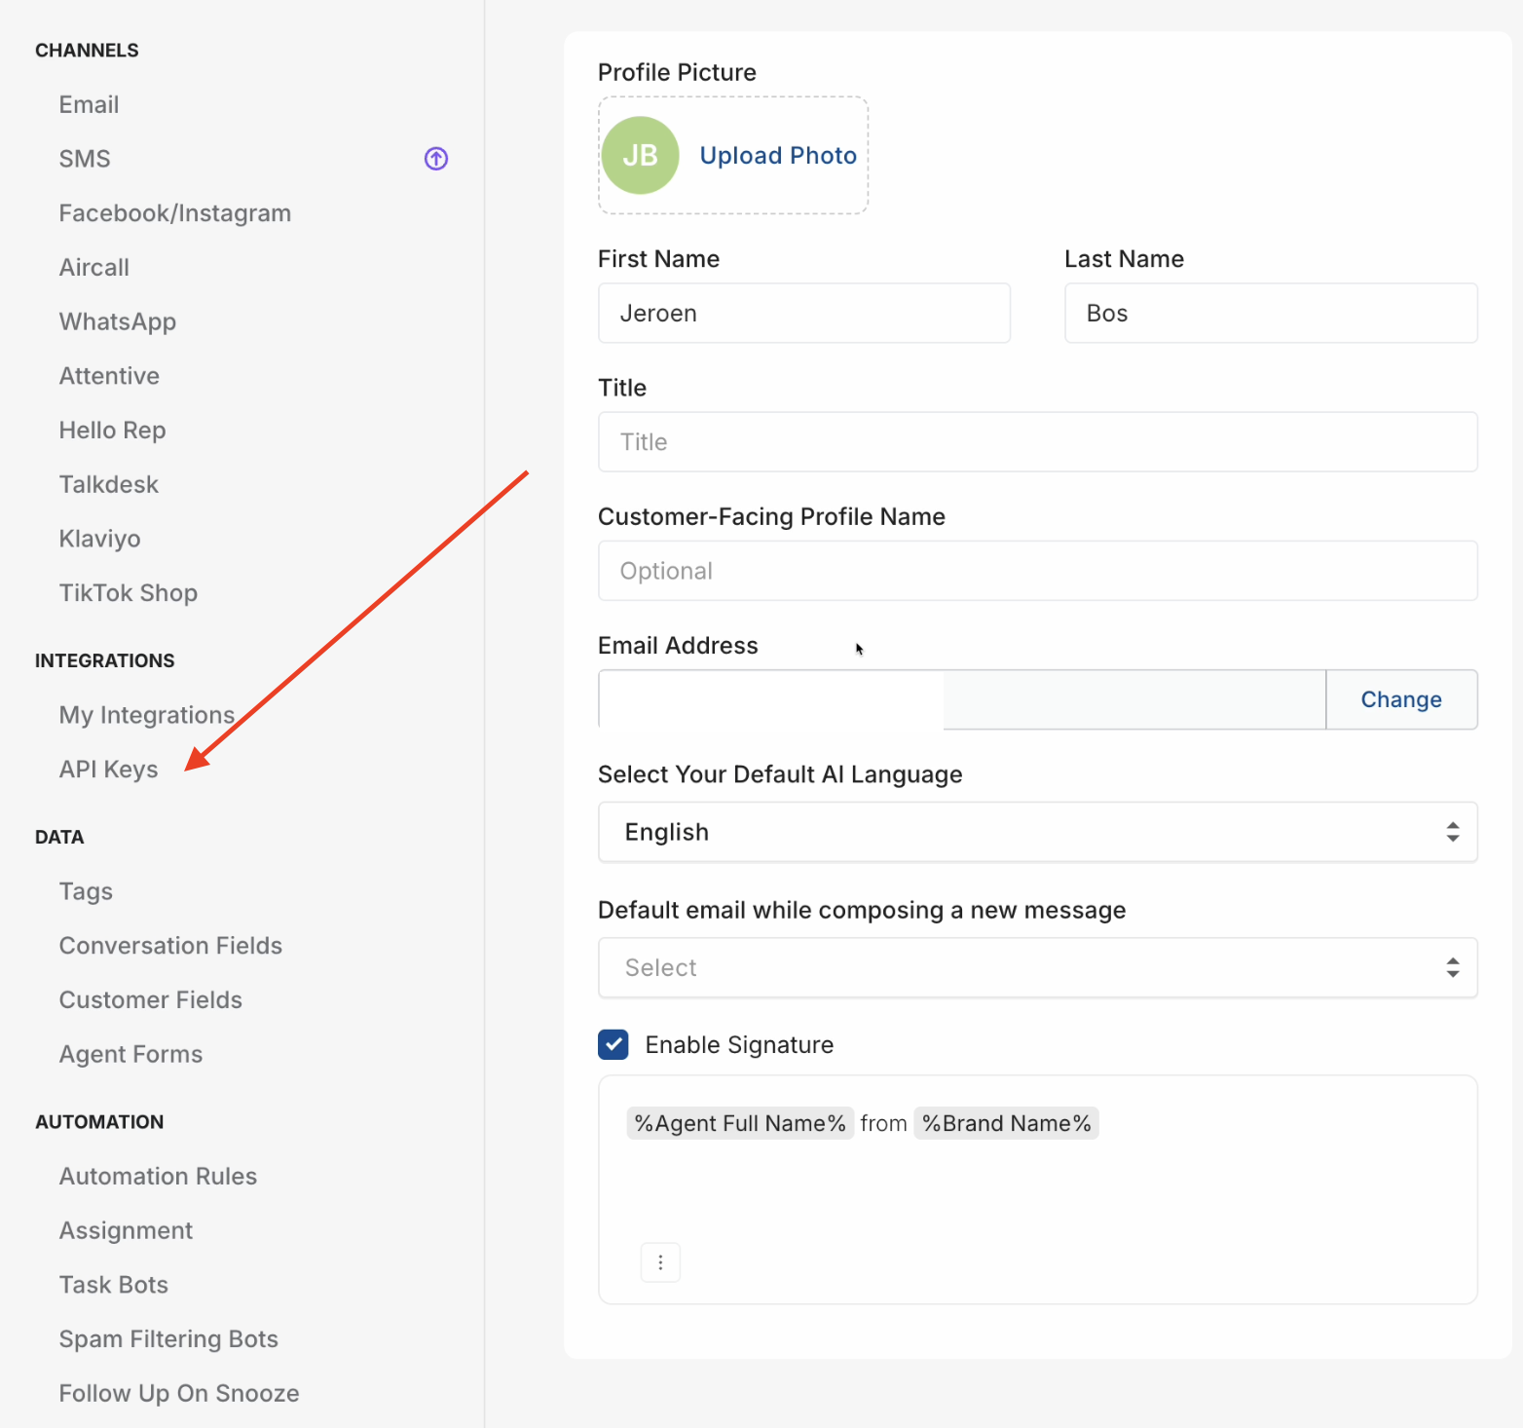Click the Upload Photo link
Viewport: 1523px width, 1428px height.
(x=778, y=156)
